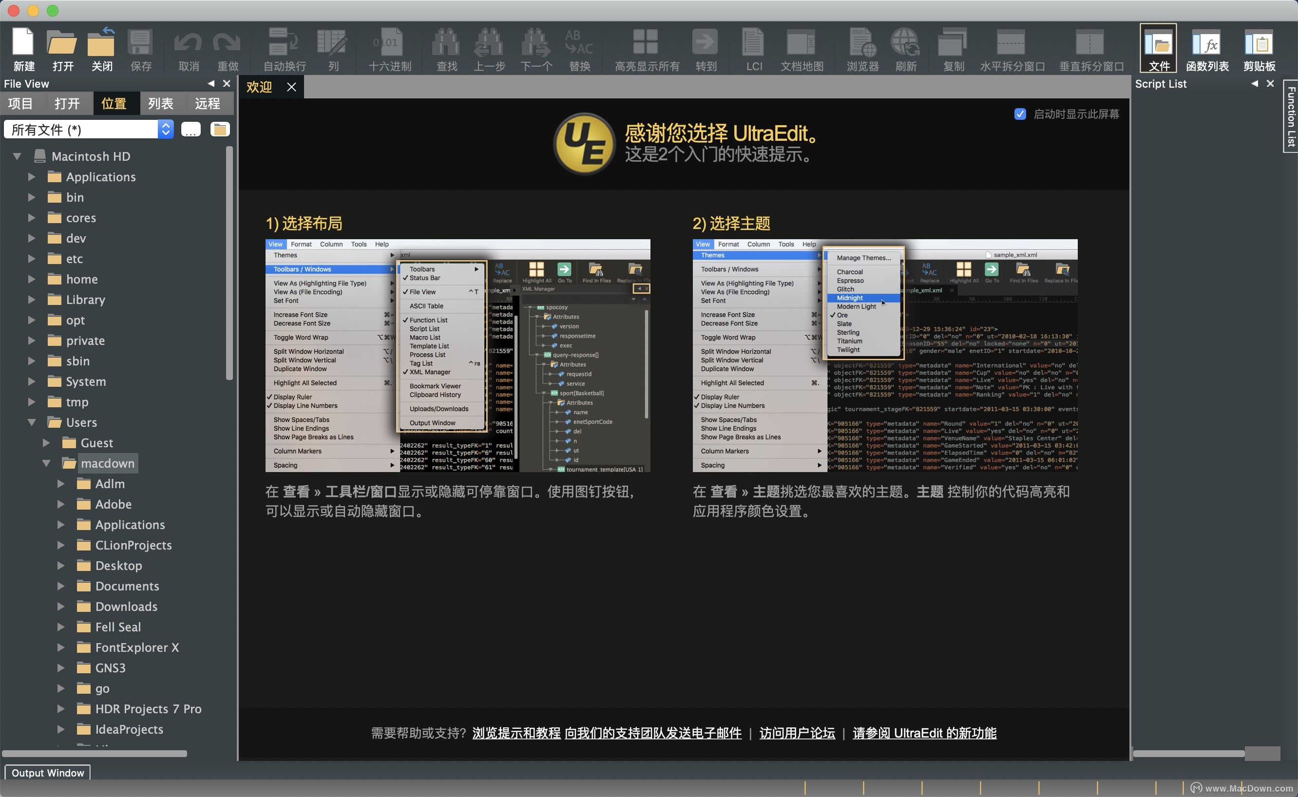Viewport: 1298px width, 797px height.
Task: Collapse the macdown folder arrow
Action: coord(46,463)
